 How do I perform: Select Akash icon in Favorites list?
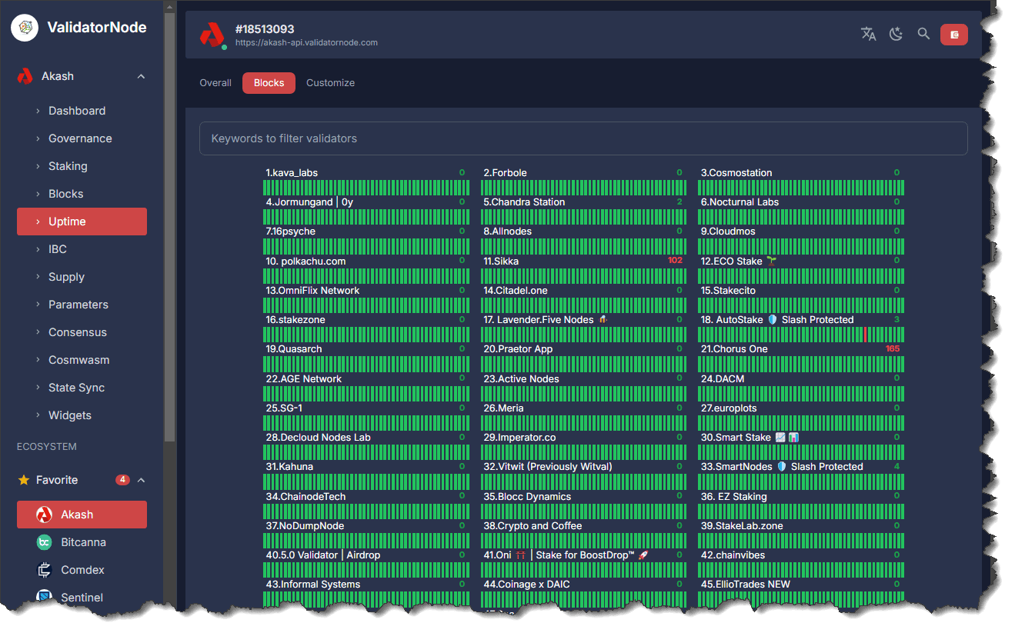(x=45, y=515)
